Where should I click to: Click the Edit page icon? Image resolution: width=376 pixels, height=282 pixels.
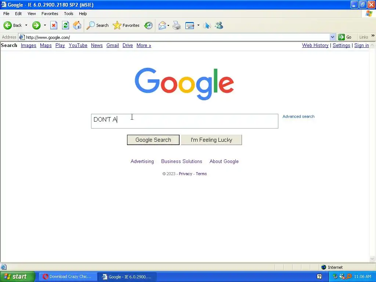tap(190, 25)
